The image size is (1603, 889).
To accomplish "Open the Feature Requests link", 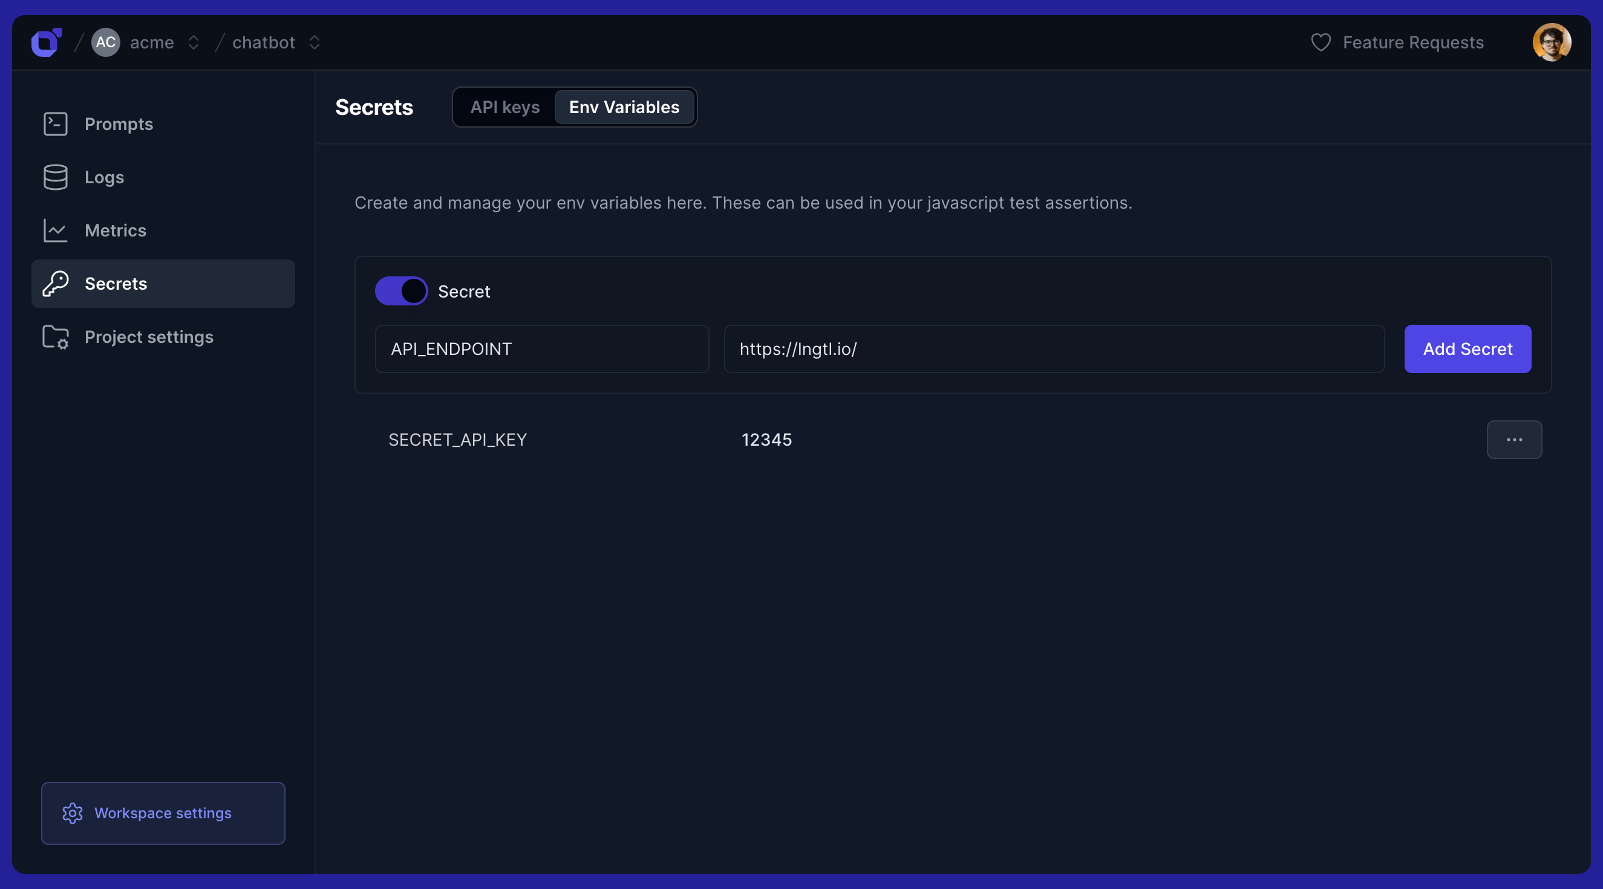I will pos(1412,42).
